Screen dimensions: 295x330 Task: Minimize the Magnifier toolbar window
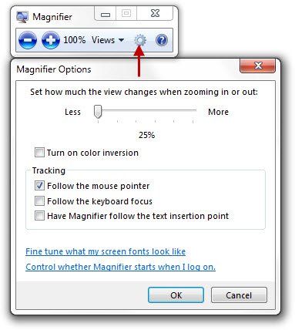[x=106, y=14]
